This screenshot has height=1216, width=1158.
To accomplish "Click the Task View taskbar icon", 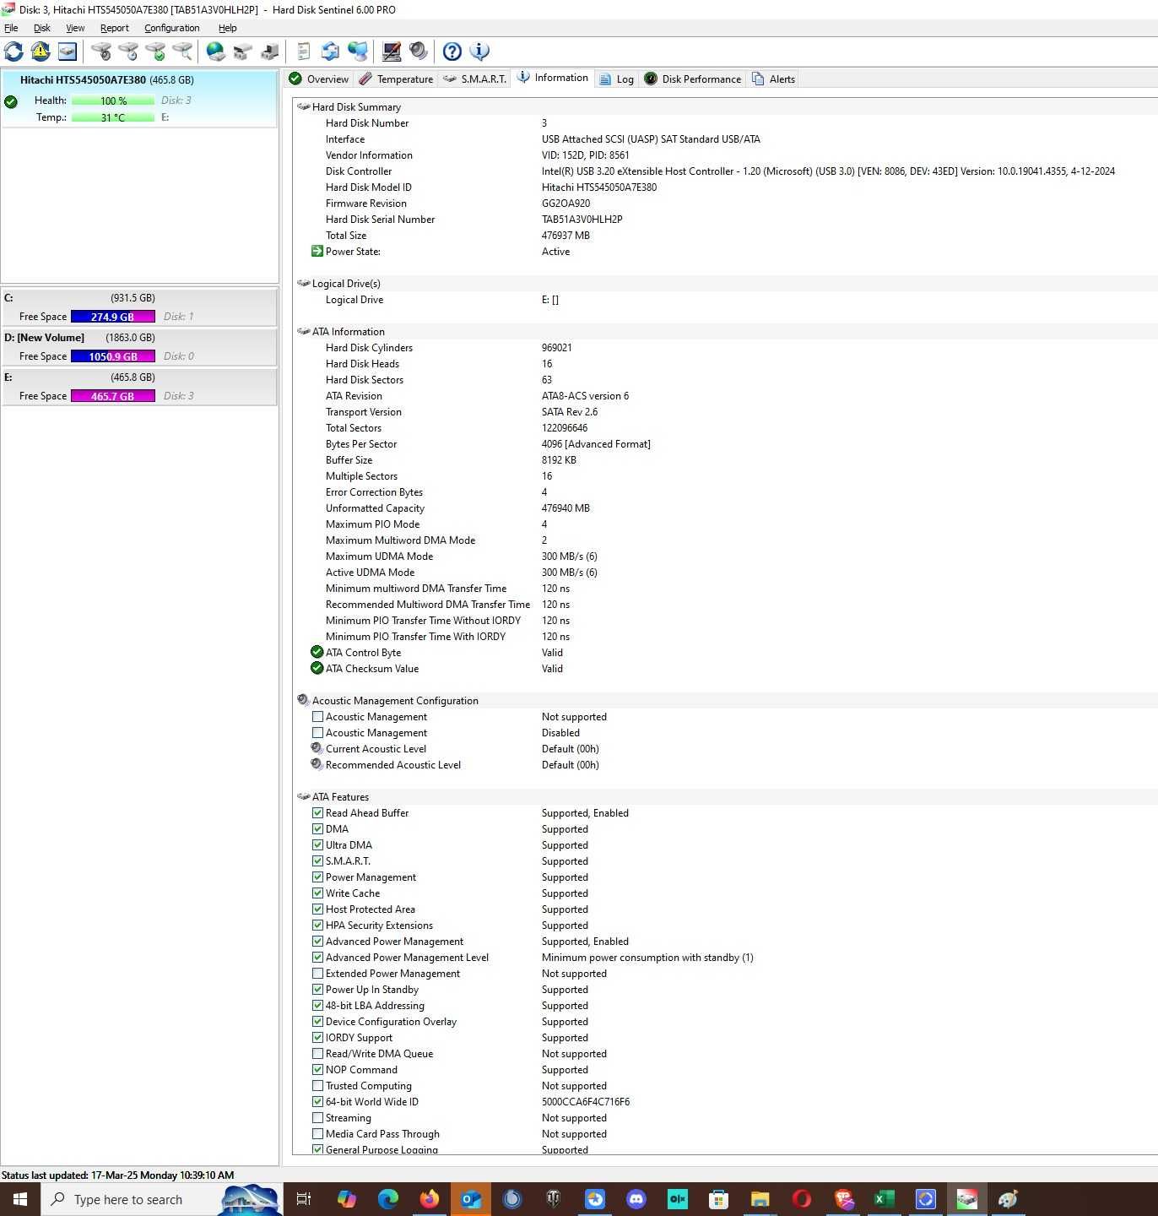I will [304, 1199].
